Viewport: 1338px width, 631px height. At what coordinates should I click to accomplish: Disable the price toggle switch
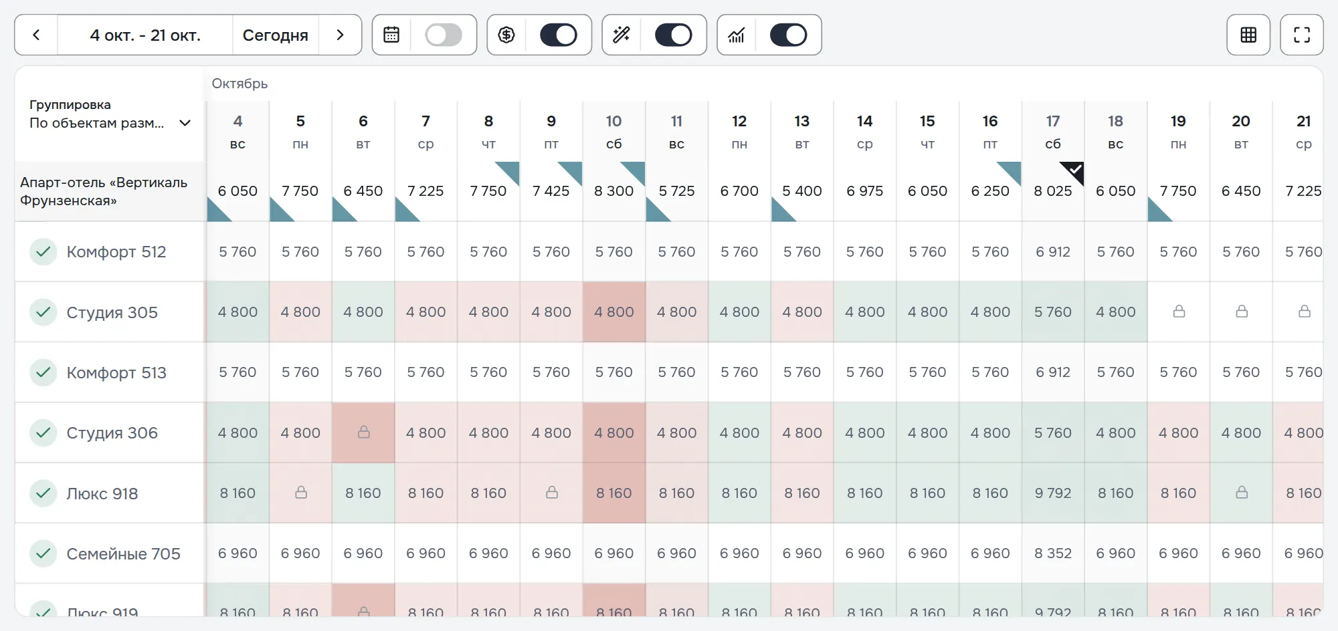pyautogui.click(x=559, y=35)
